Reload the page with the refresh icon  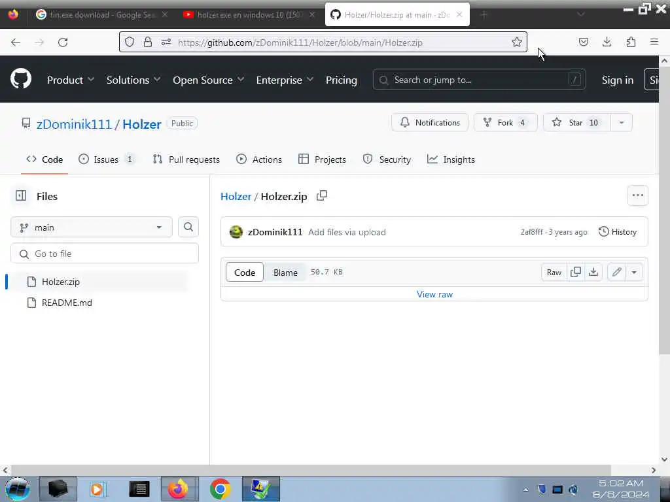tap(63, 42)
